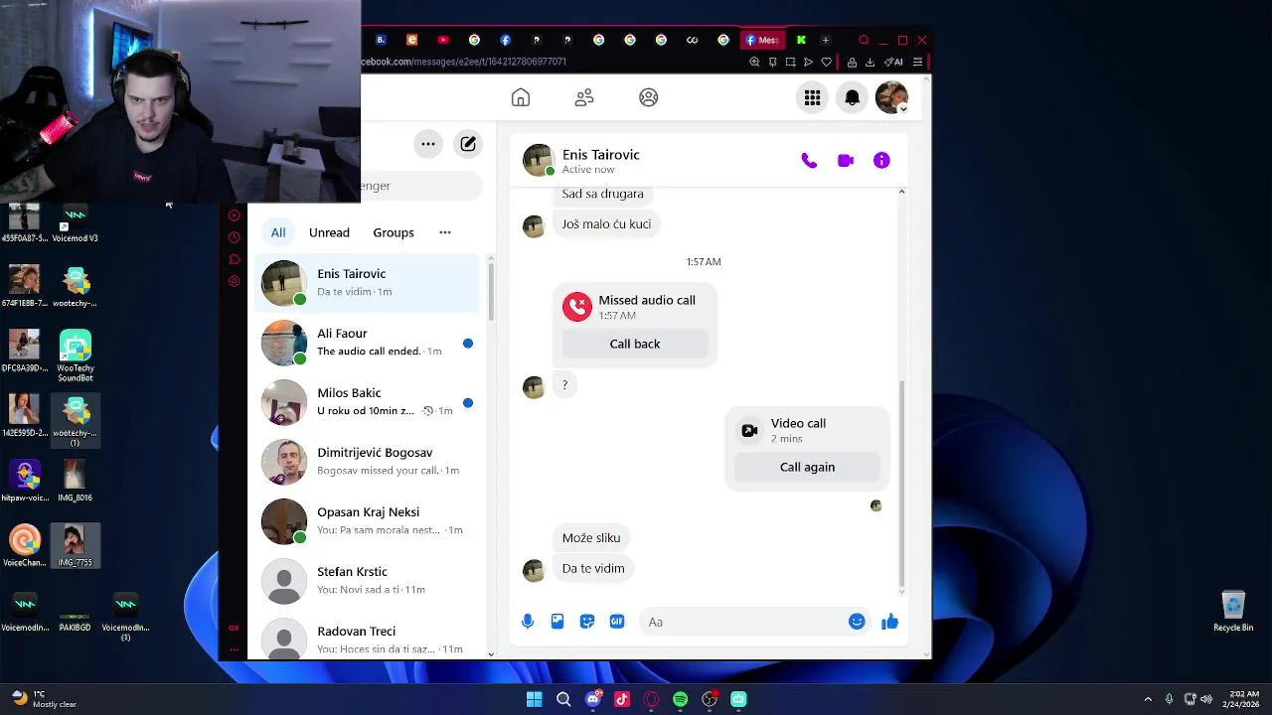Open TikTok from taskbar

click(x=622, y=699)
